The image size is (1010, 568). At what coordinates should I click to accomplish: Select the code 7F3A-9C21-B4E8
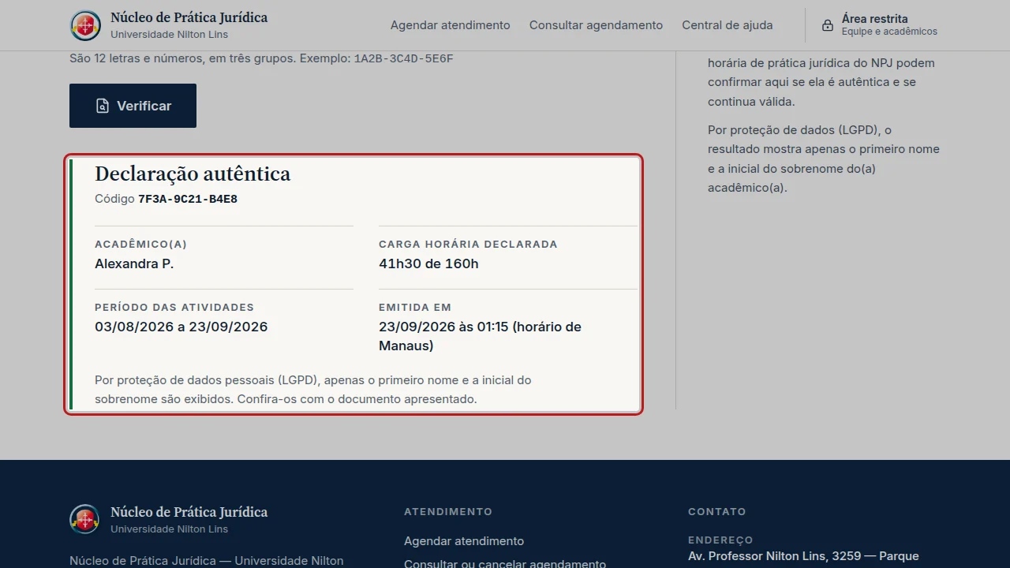click(188, 200)
